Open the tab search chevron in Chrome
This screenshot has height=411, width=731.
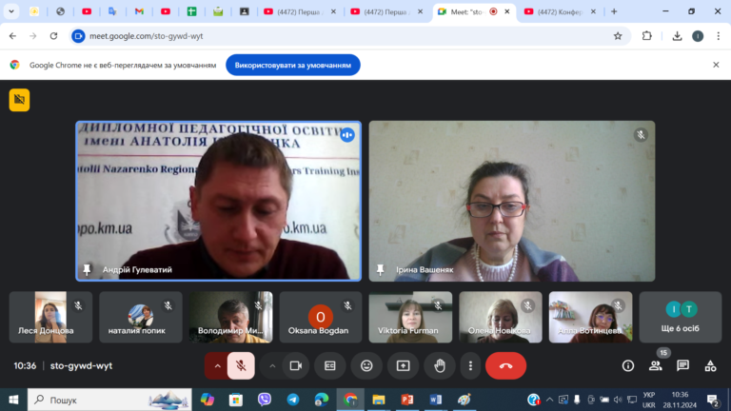click(x=11, y=11)
